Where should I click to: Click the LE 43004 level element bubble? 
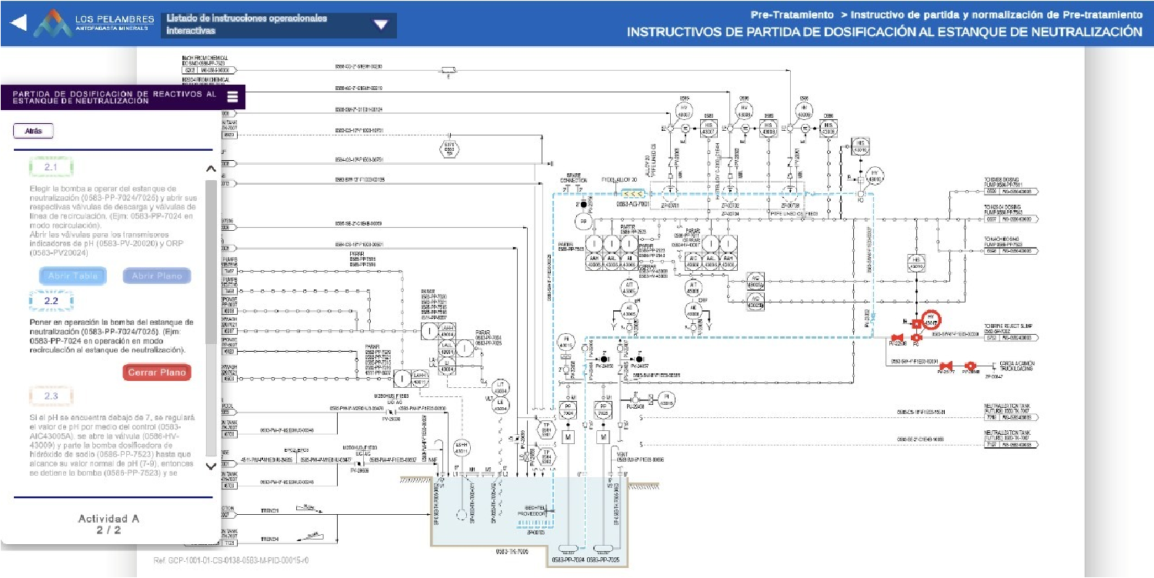tap(501, 405)
